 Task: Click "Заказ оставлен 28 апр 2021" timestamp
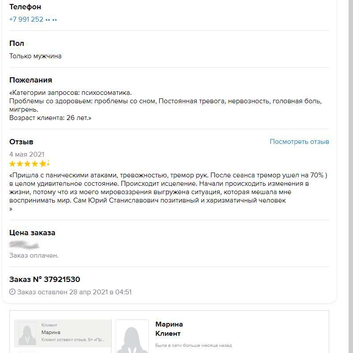pos(74,292)
